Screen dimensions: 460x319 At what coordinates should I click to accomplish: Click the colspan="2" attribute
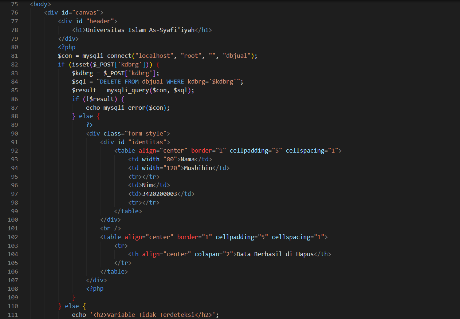[x=214, y=254]
